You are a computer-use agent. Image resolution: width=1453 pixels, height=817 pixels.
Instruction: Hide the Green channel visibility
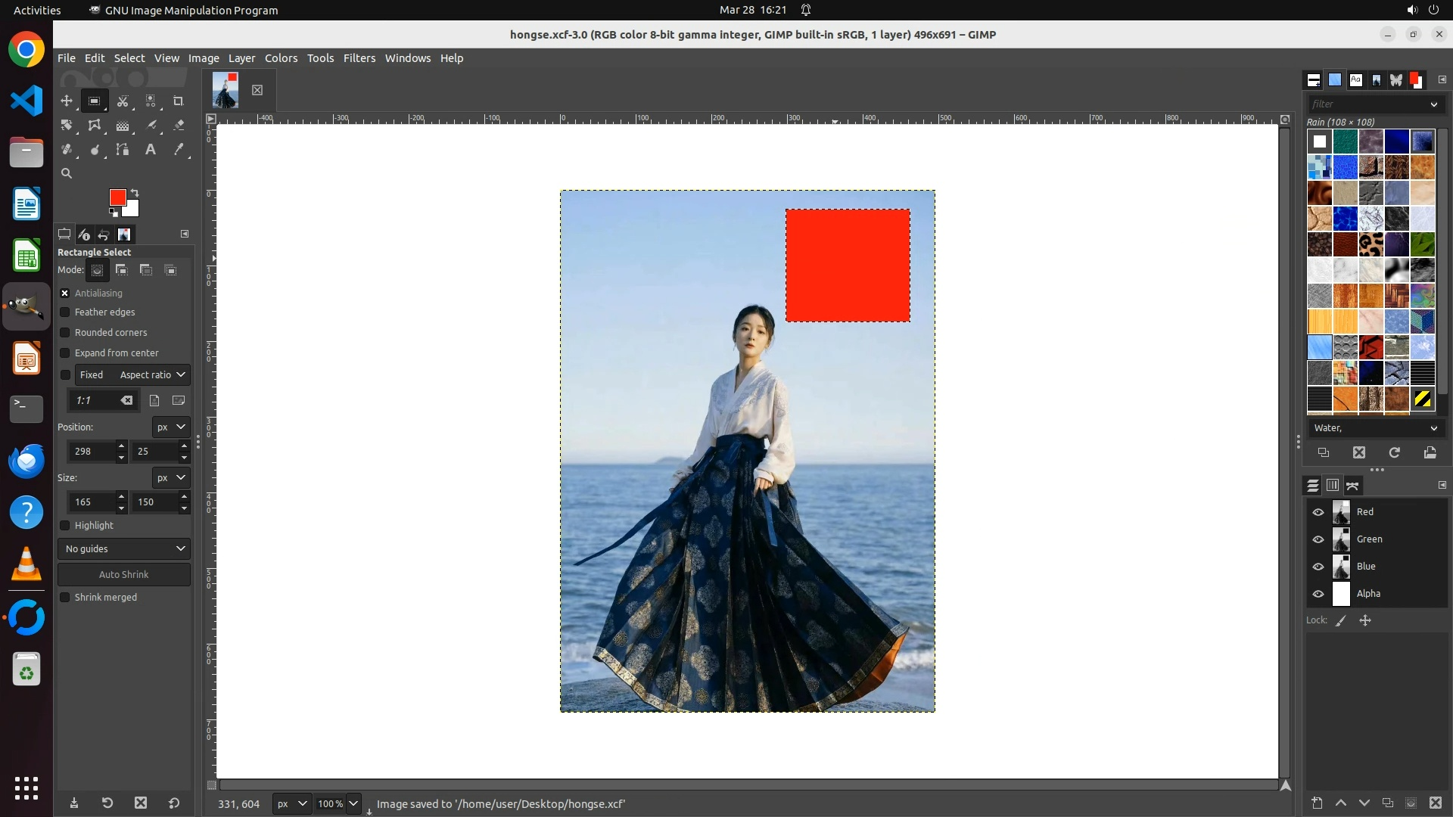tap(1318, 539)
